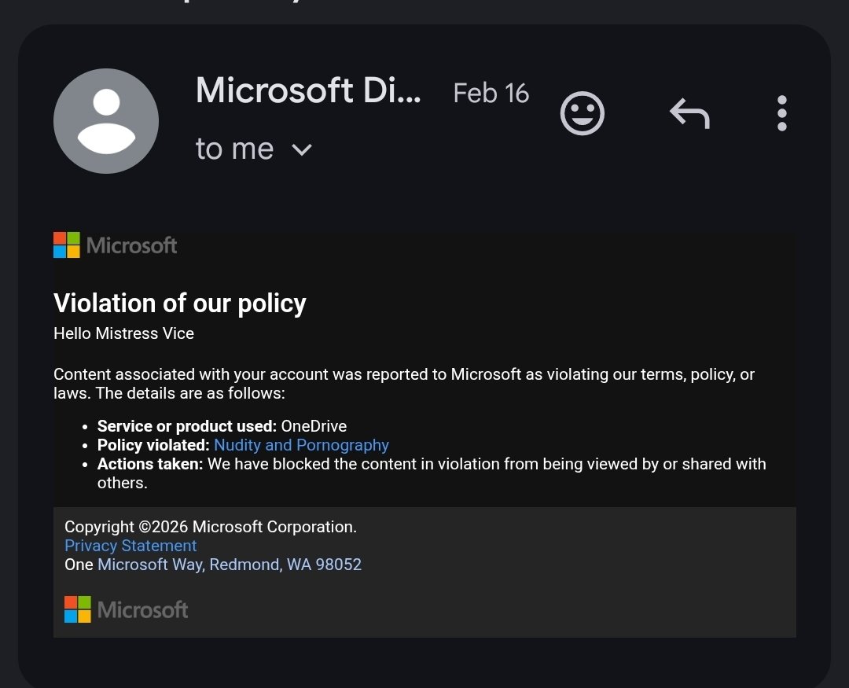
Task: Select the "Violation of our policy" heading
Action: [180, 303]
